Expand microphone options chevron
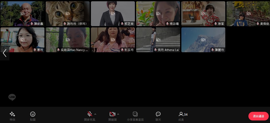 95,114
